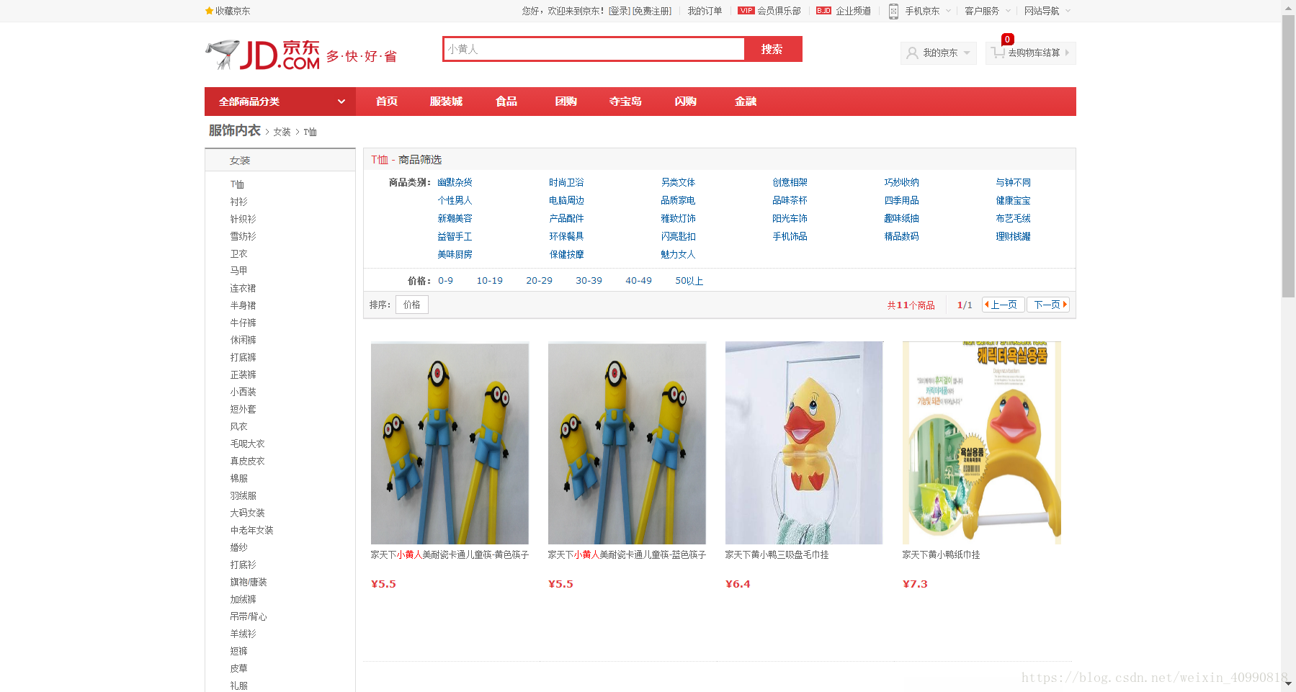Select 衬衫 in the sidebar list
The width and height of the screenshot is (1296, 692).
tap(238, 202)
